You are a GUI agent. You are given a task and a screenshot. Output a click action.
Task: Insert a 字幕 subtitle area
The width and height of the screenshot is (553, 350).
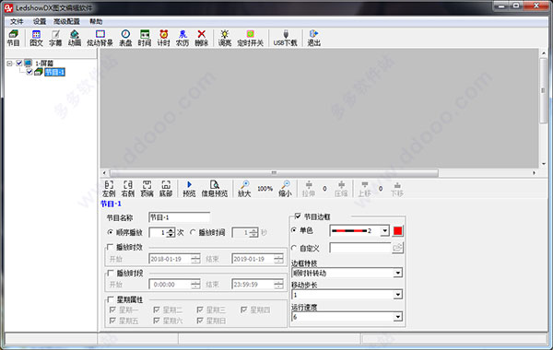pos(55,38)
